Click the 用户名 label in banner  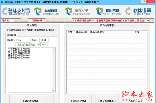[x=6, y=21]
